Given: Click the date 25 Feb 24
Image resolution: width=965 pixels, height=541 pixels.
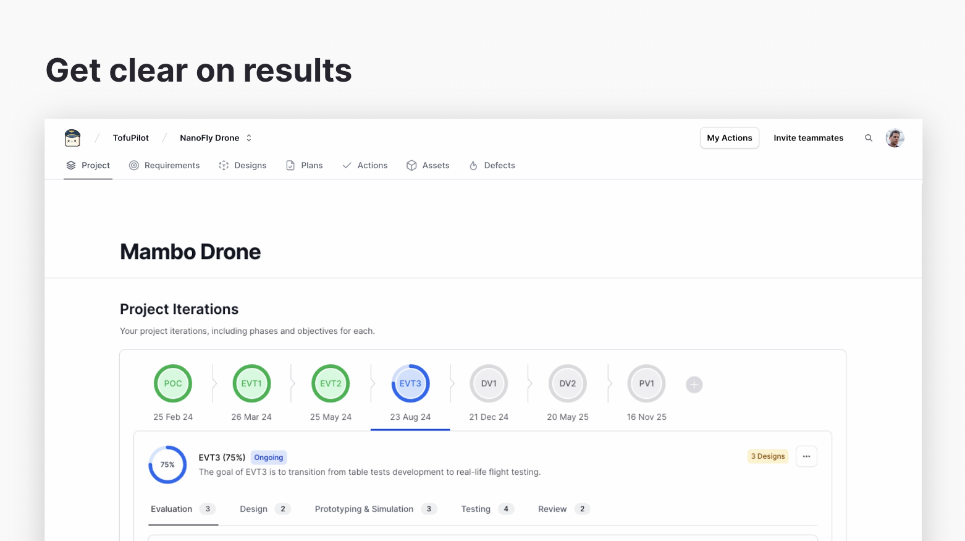Looking at the screenshot, I should [173, 417].
